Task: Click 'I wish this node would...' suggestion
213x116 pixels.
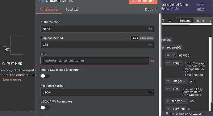Action: point(187,114)
